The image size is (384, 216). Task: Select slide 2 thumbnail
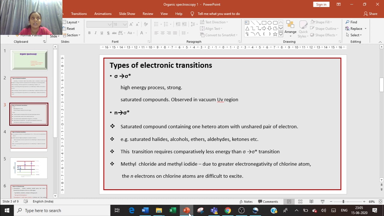[29, 87]
